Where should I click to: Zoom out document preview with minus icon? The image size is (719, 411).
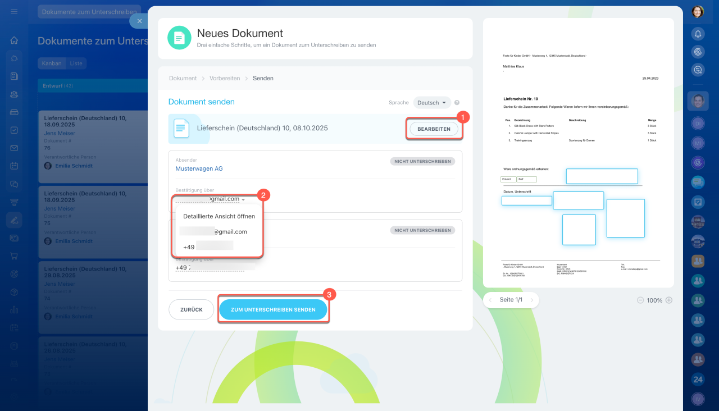[640, 300]
